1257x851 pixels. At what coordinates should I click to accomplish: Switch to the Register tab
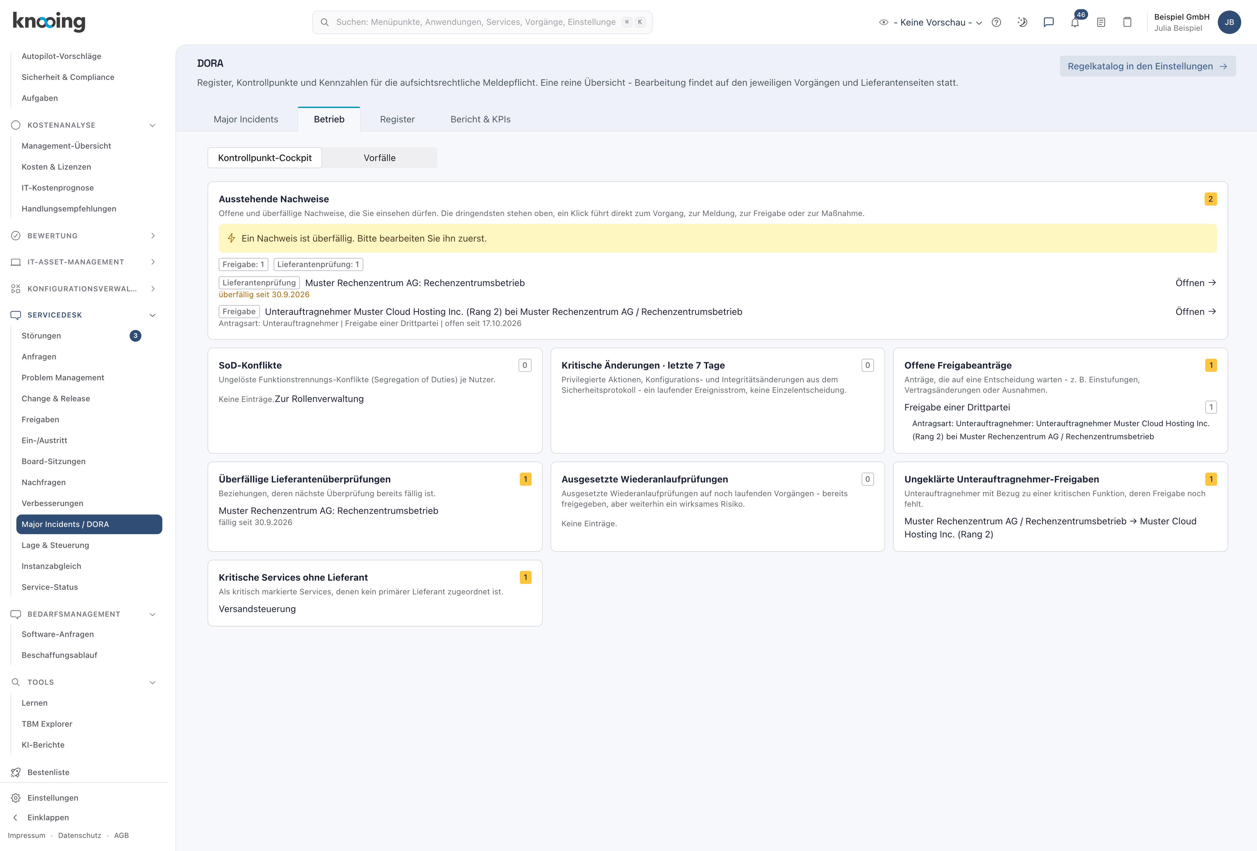tap(397, 119)
